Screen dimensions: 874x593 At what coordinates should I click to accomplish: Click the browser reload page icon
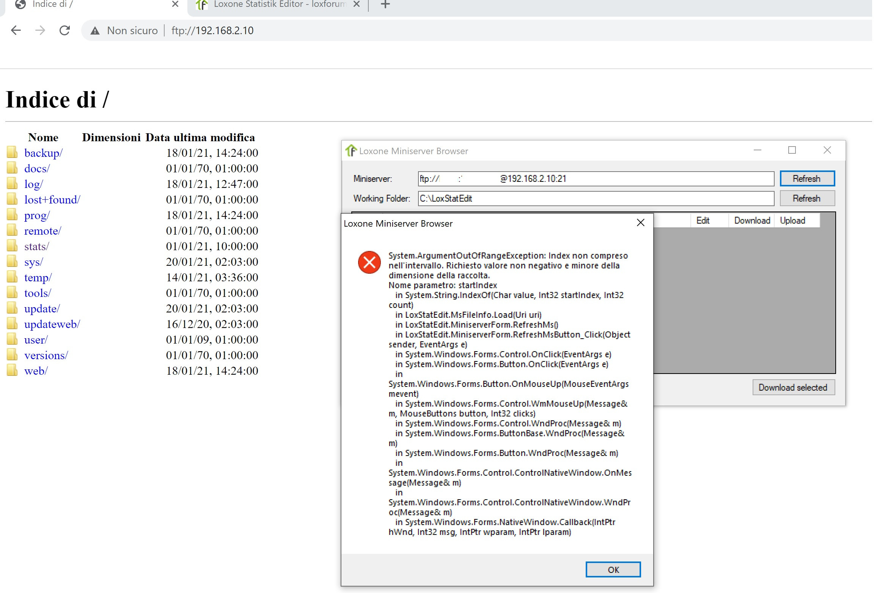(x=65, y=30)
